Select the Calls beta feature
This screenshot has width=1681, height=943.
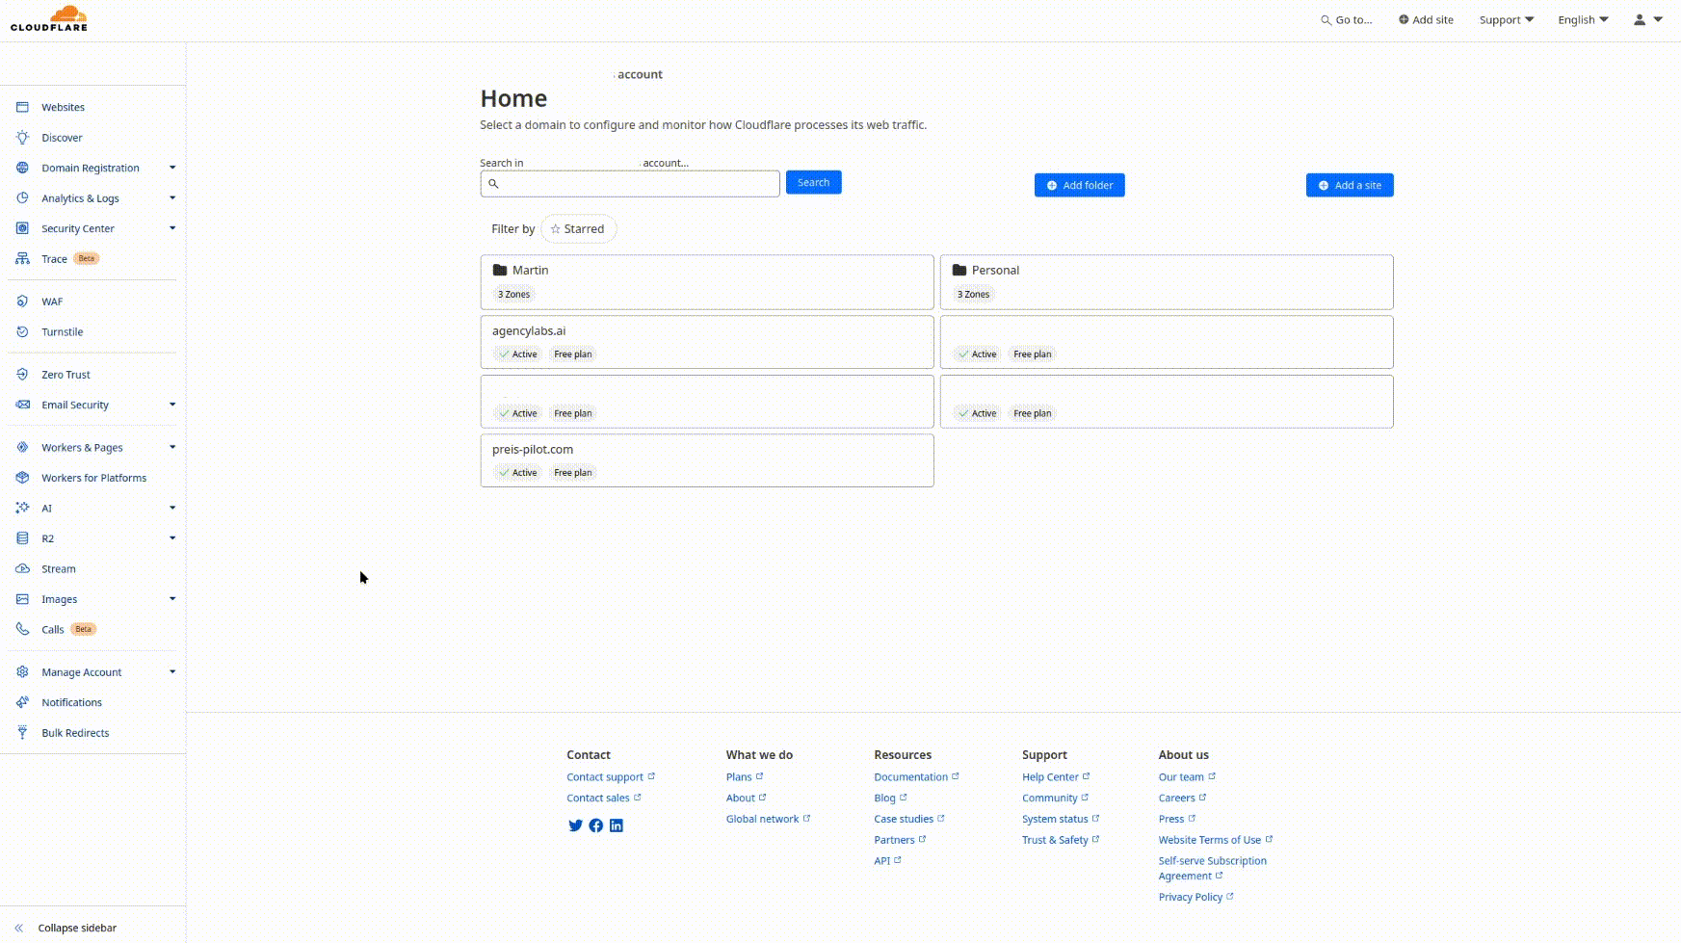pyautogui.click(x=52, y=628)
